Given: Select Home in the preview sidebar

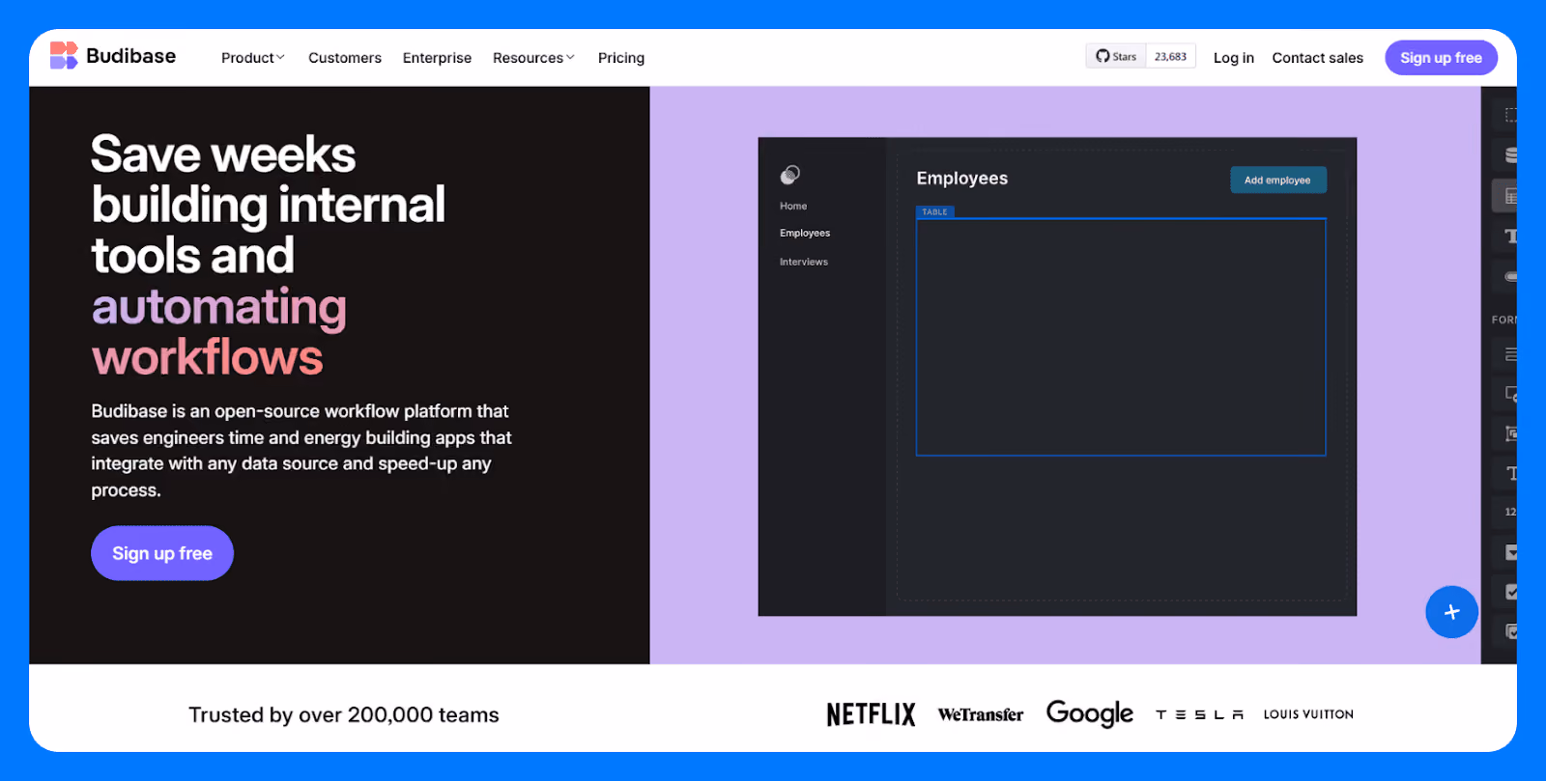Looking at the screenshot, I should point(793,206).
